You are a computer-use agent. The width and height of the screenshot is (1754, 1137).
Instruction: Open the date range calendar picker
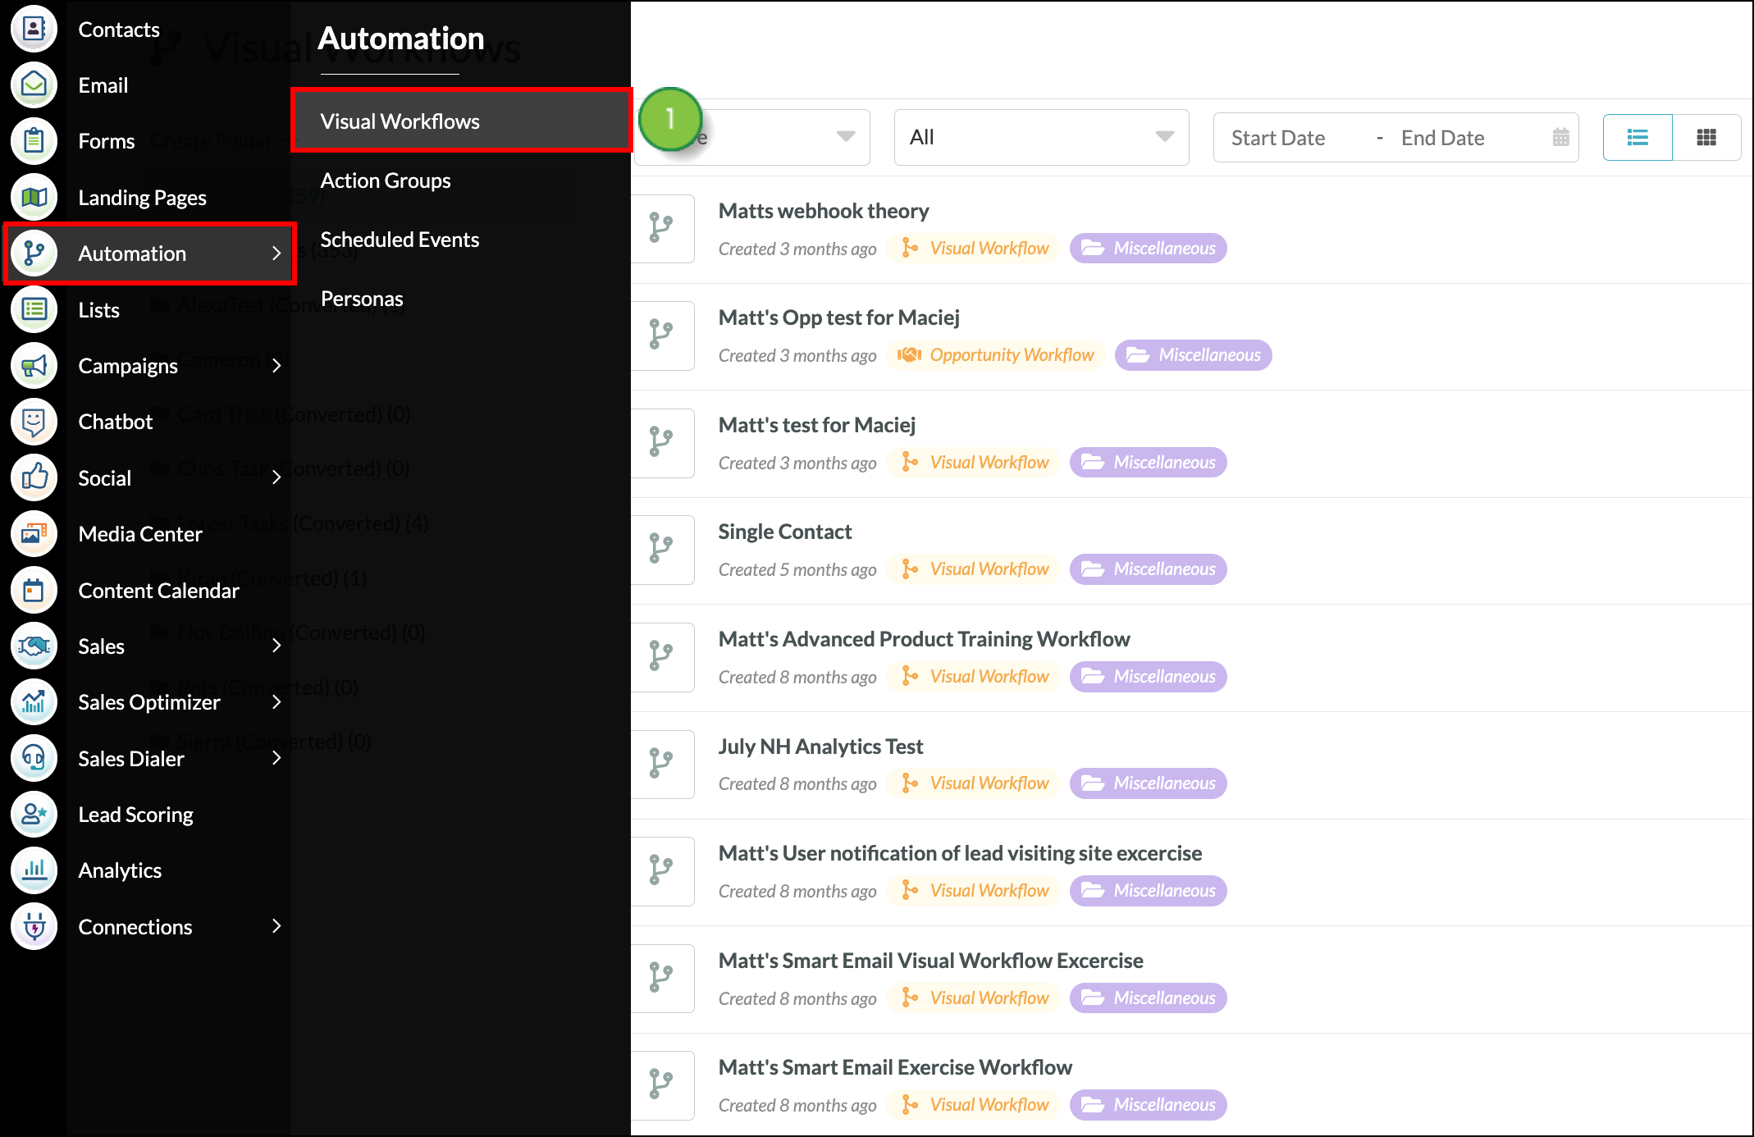click(1559, 137)
